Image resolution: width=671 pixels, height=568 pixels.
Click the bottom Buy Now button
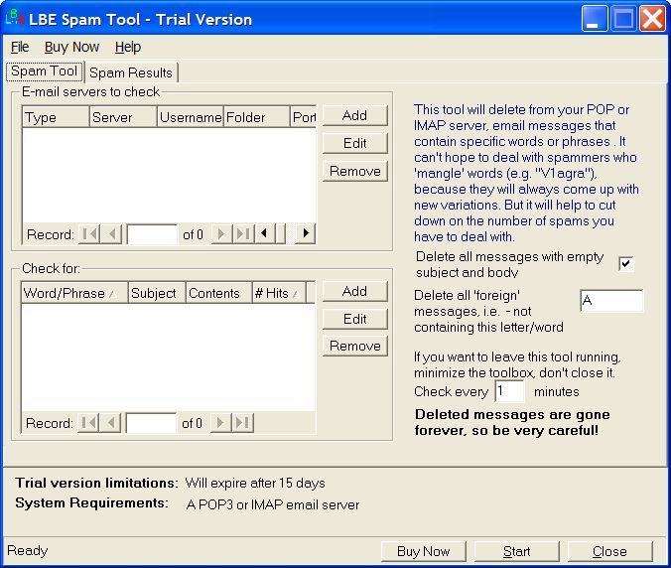click(423, 551)
